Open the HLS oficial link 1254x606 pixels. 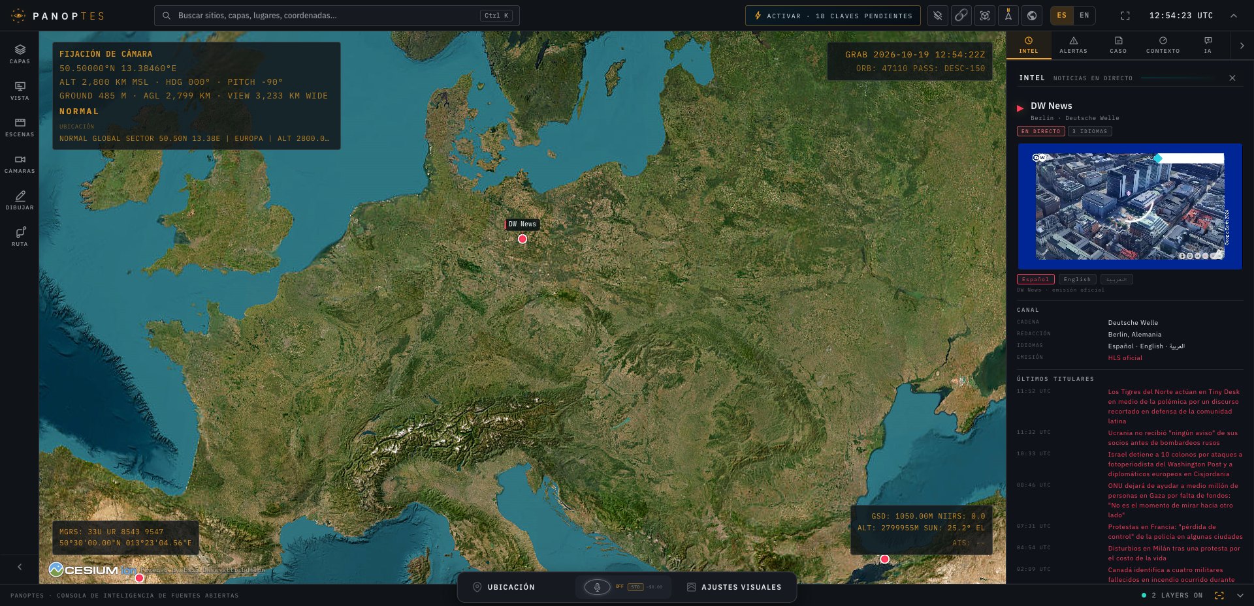[x=1125, y=358]
